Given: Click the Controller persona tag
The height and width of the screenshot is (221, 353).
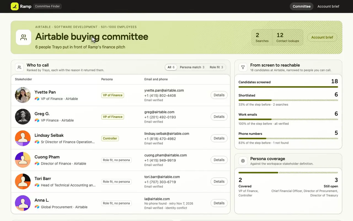Looking at the screenshot, I should 110,138.
